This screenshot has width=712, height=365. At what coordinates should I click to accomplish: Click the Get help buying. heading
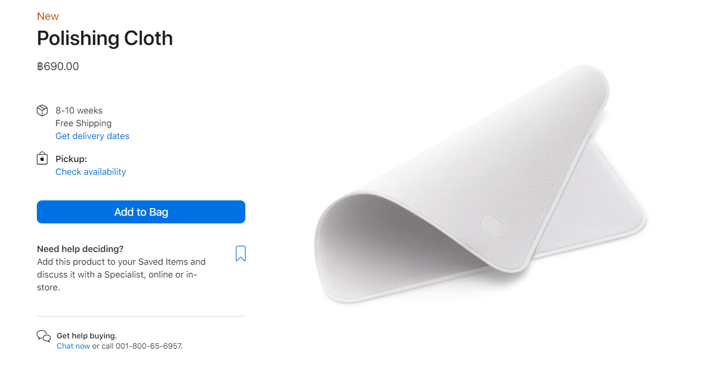point(87,336)
